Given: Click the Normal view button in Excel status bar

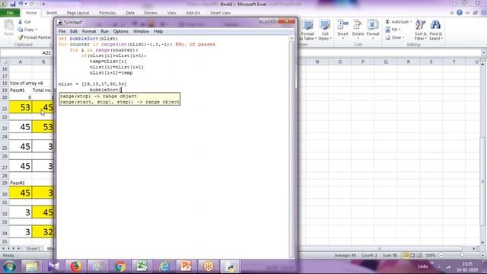Looking at the screenshot, I should 406,256.
